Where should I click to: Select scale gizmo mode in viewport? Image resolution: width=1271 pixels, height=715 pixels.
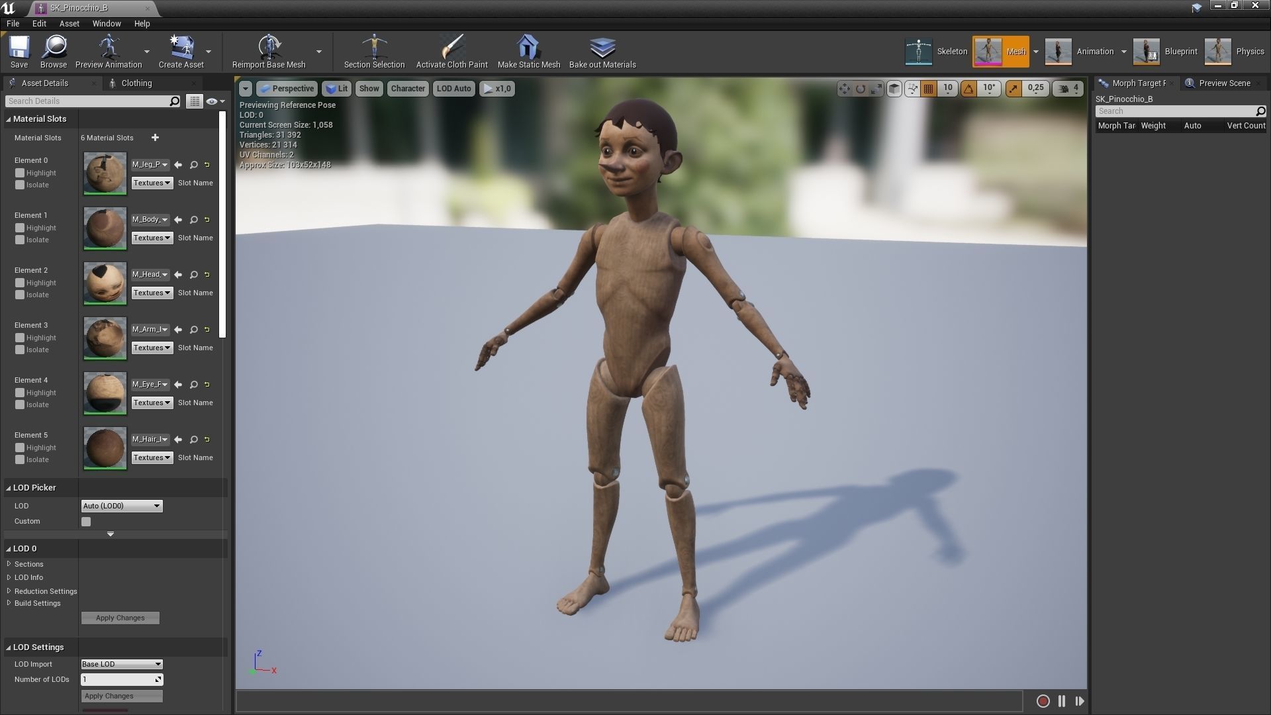pyautogui.click(x=876, y=89)
